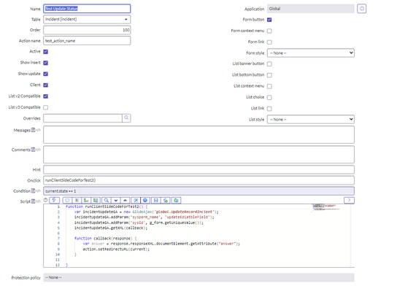The image size is (416, 286).
Task: Click script line containing action.setRedirectURL(current)
Action: (116, 249)
